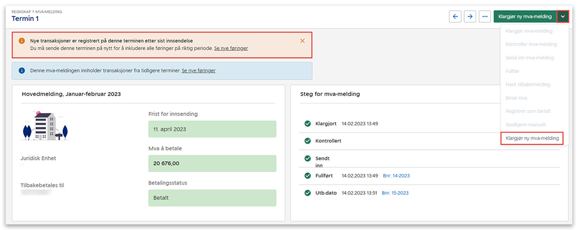
Task: Select Send inn mva-melding menu entry
Action: pyautogui.click(x=529, y=58)
